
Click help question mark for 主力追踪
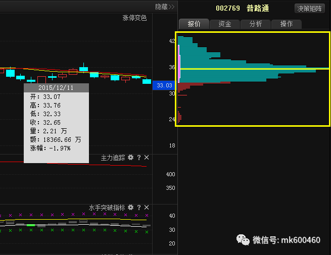[x=139, y=158]
